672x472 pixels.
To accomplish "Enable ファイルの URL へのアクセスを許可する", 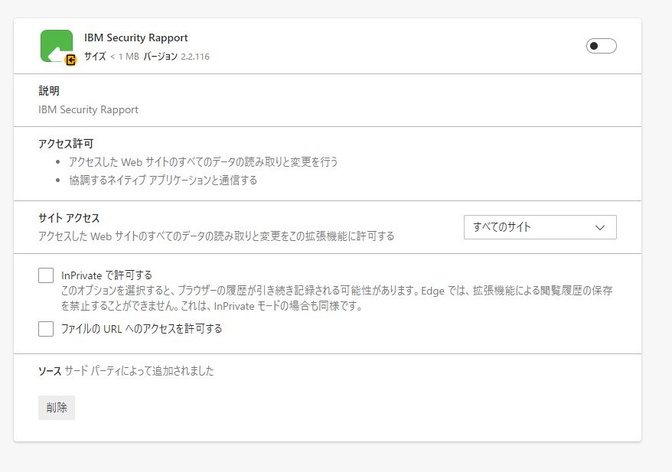I will pyautogui.click(x=45, y=328).
